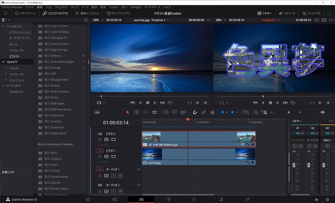This screenshot has height=203, width=335.
Task: Click timeline zoom-in plus button
Action: click(300, 112)
